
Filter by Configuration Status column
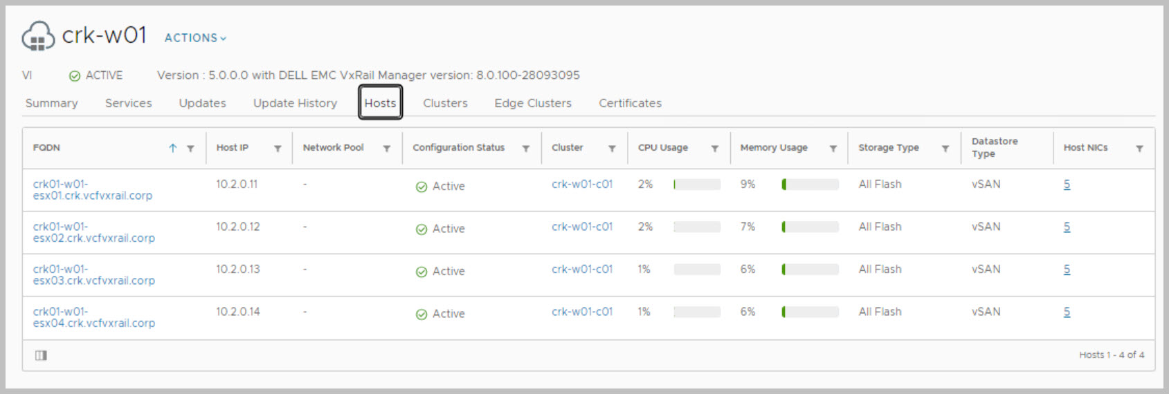[x=526, y=149]
